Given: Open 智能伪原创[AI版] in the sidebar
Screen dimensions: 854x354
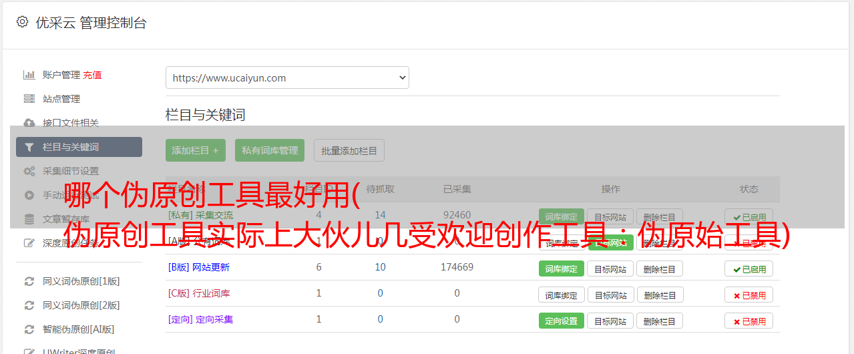Looking at the screenshot, I should click(79, 329).
